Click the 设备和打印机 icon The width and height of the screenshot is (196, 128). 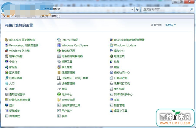111,84
